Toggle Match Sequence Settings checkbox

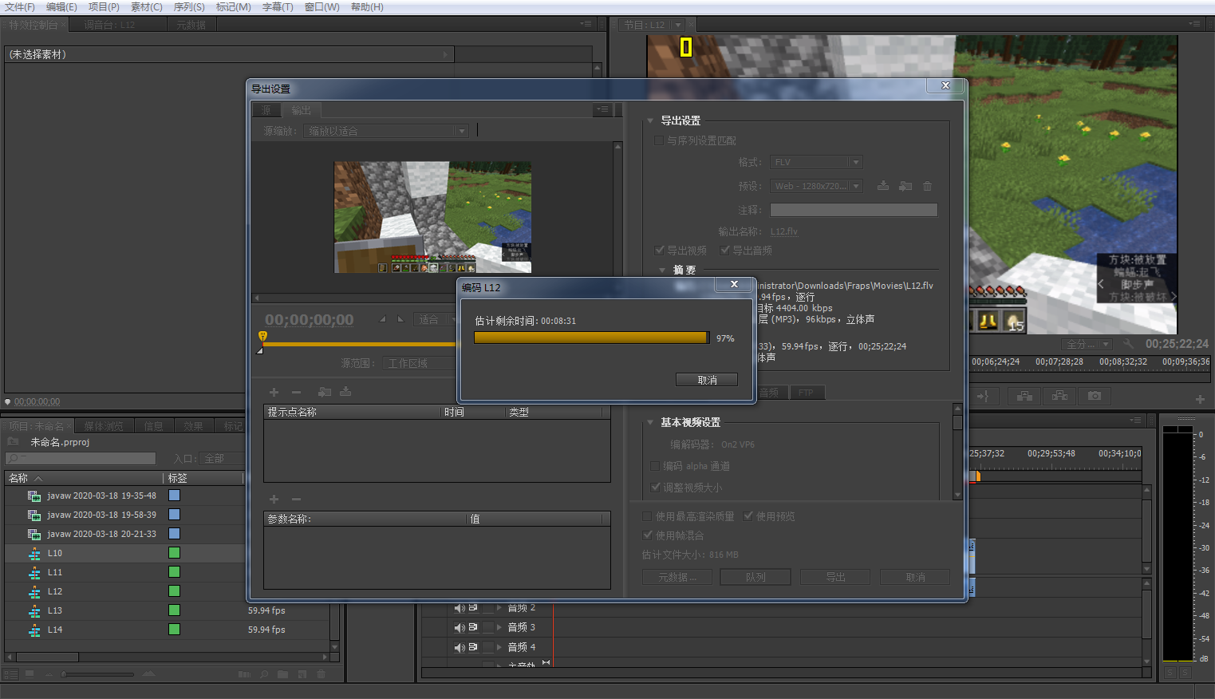[x=659, y=140]
